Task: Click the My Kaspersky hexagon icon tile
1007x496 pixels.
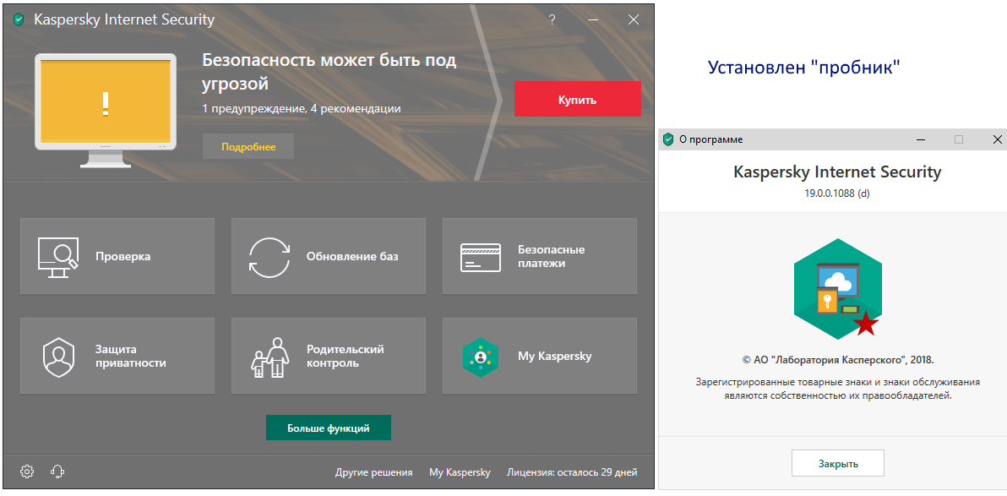Action: point(481,357)
